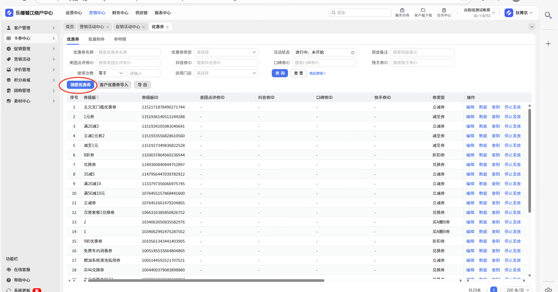Viewport: 558px width, 292px height.
Task: Expand 卡券中心 in the sidebar
Action: [x=31, y=38]
